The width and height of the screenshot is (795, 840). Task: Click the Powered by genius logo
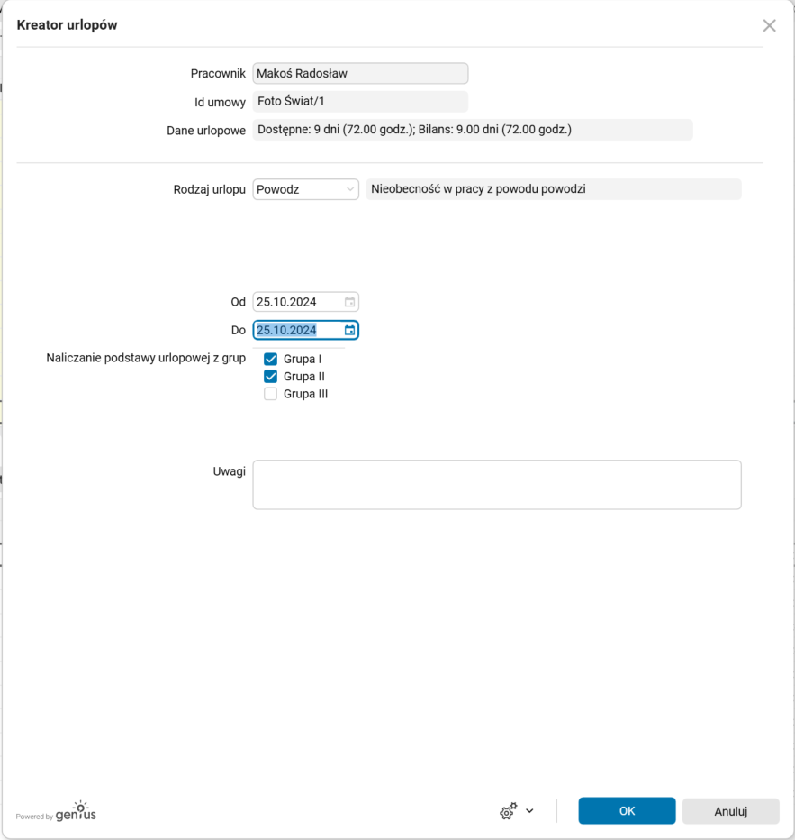coord(54,811)
